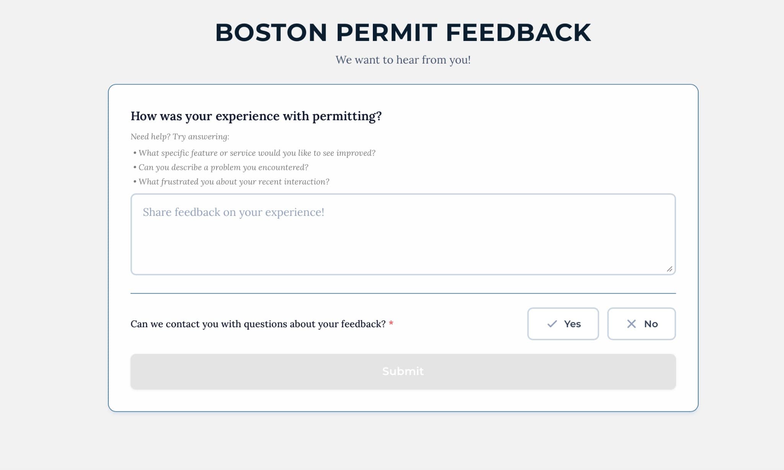Click the X icon inside the No button
The width and height of the screenshot is (784, 470).
631,324
